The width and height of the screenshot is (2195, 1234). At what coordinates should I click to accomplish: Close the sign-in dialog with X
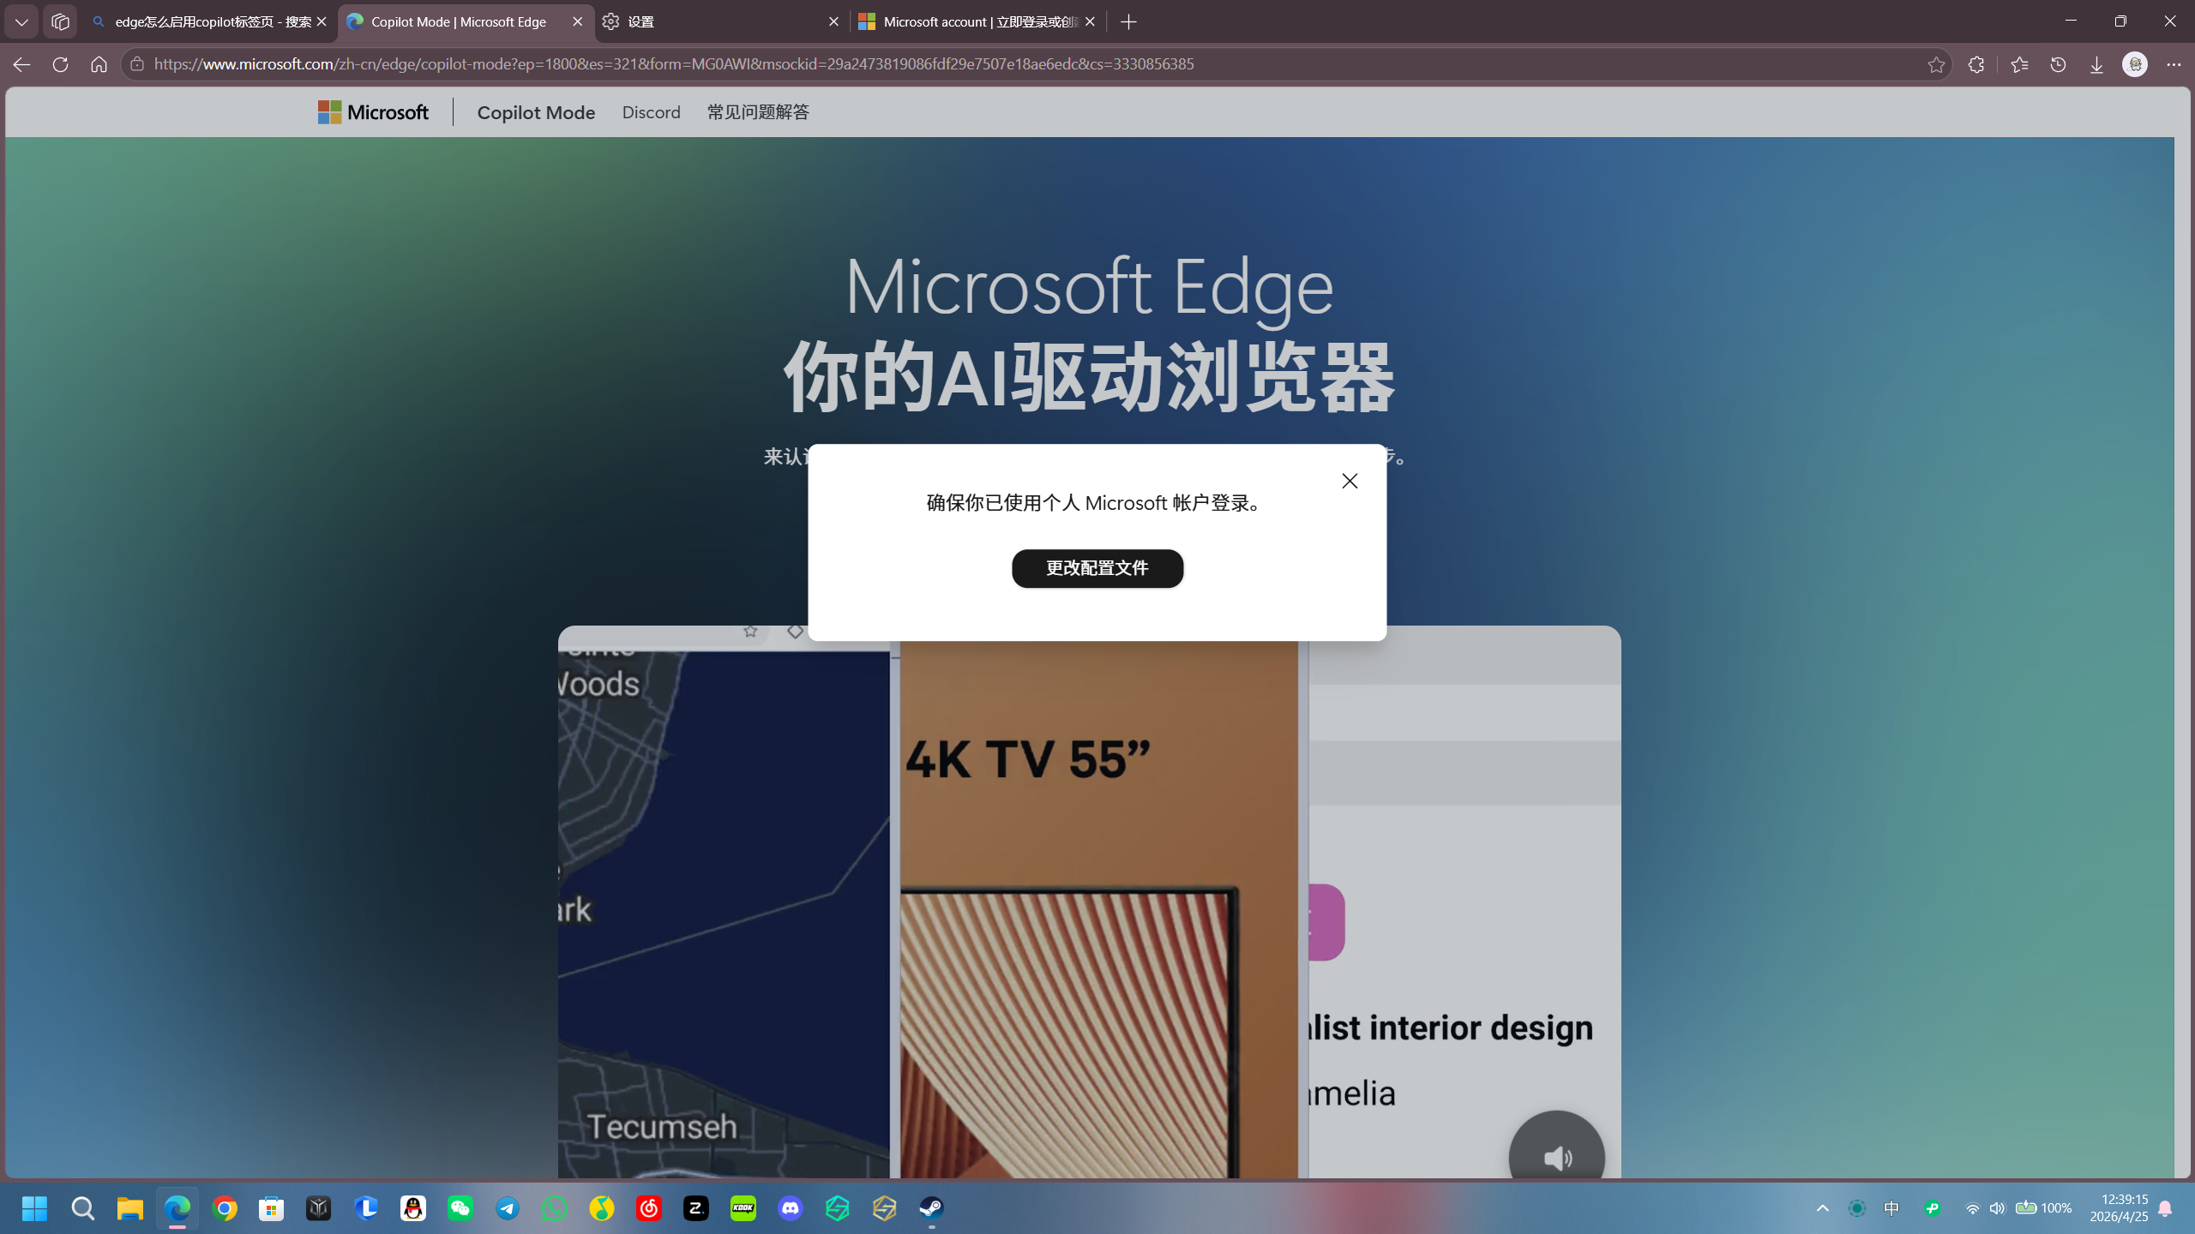(1350, 481)
